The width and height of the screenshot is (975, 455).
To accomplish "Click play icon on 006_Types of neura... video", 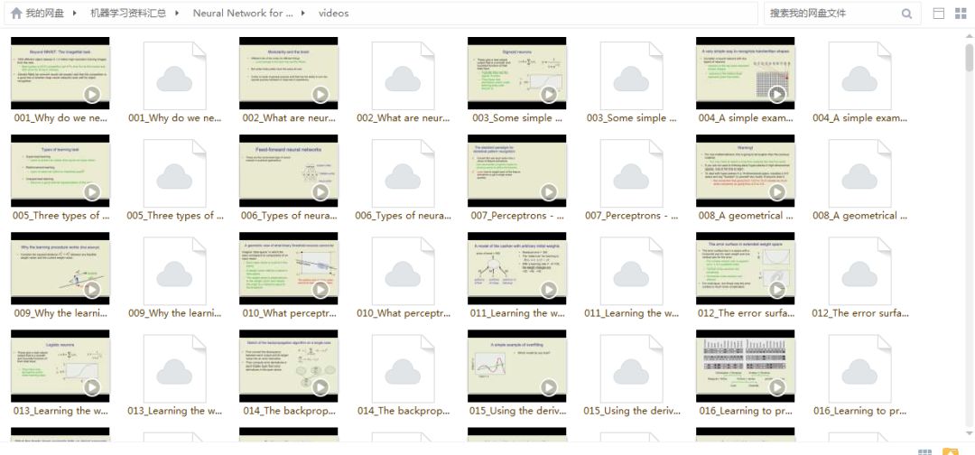I will (320, 192).
